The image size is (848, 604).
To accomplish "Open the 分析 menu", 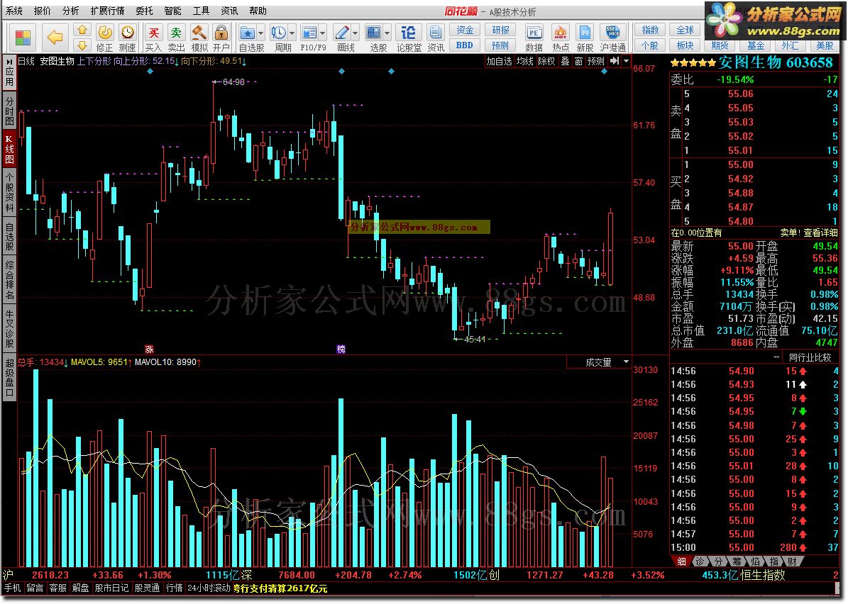I will 70,11.
